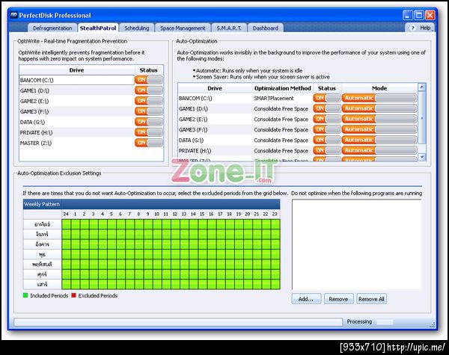
Task: Toggle Auto-Optimization status for DATA (G:\)
Action: pos(327,140)
